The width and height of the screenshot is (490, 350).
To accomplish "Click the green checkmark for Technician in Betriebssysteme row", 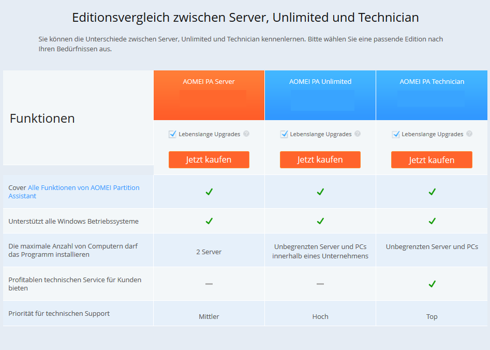I will 432,221.
